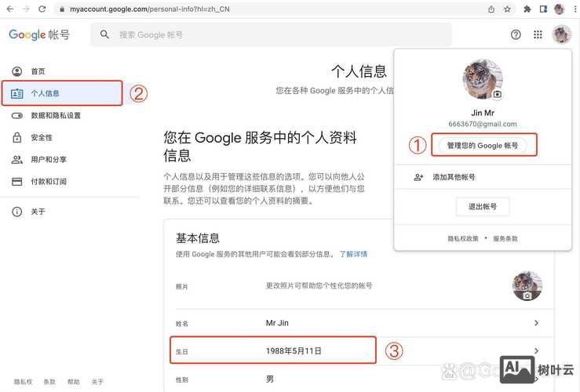580x392 pixels.
Task: Go back using the browser back arrow
Action: pos(10,9)
